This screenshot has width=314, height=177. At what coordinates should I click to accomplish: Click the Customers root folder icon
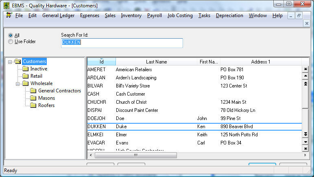17,61
